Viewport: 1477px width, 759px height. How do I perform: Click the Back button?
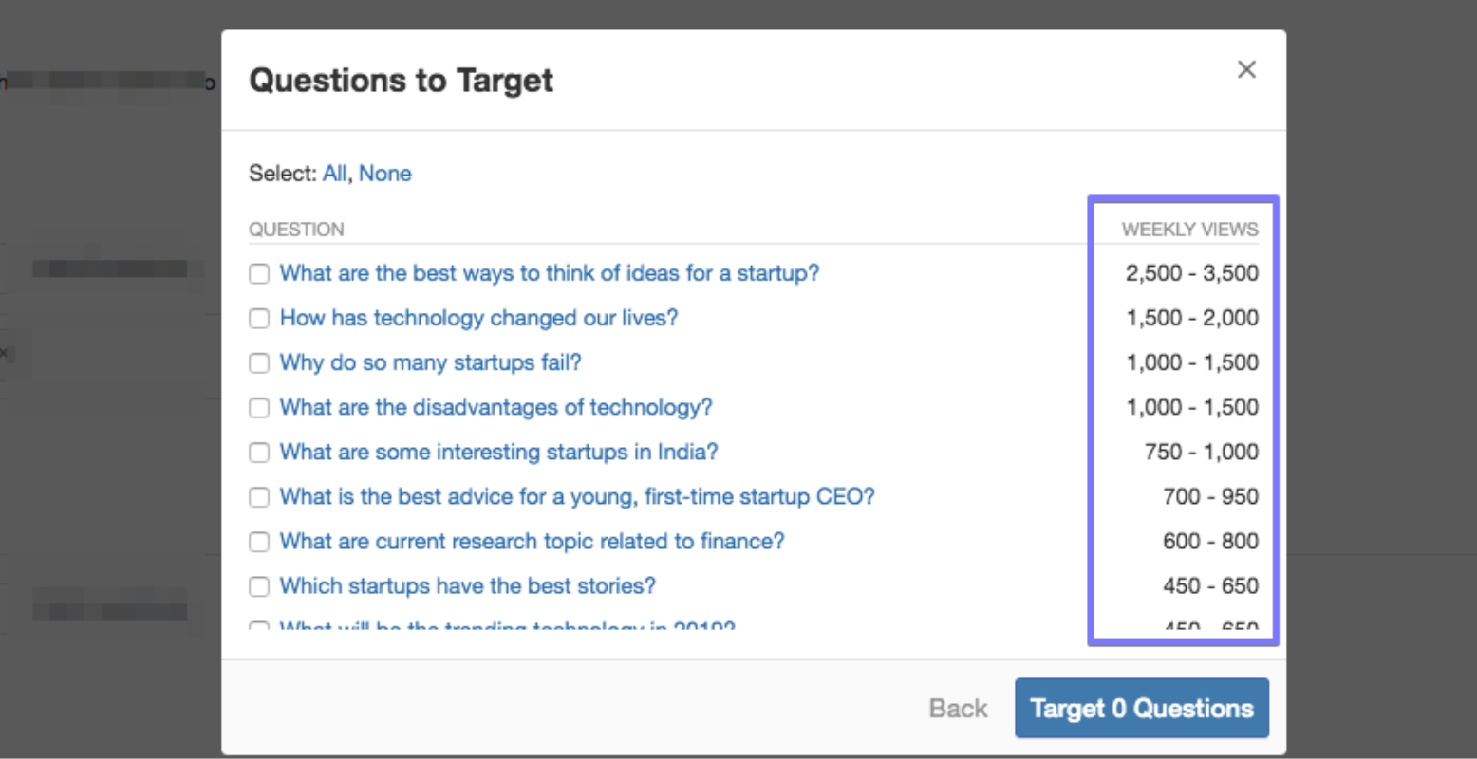click(958, 708)
